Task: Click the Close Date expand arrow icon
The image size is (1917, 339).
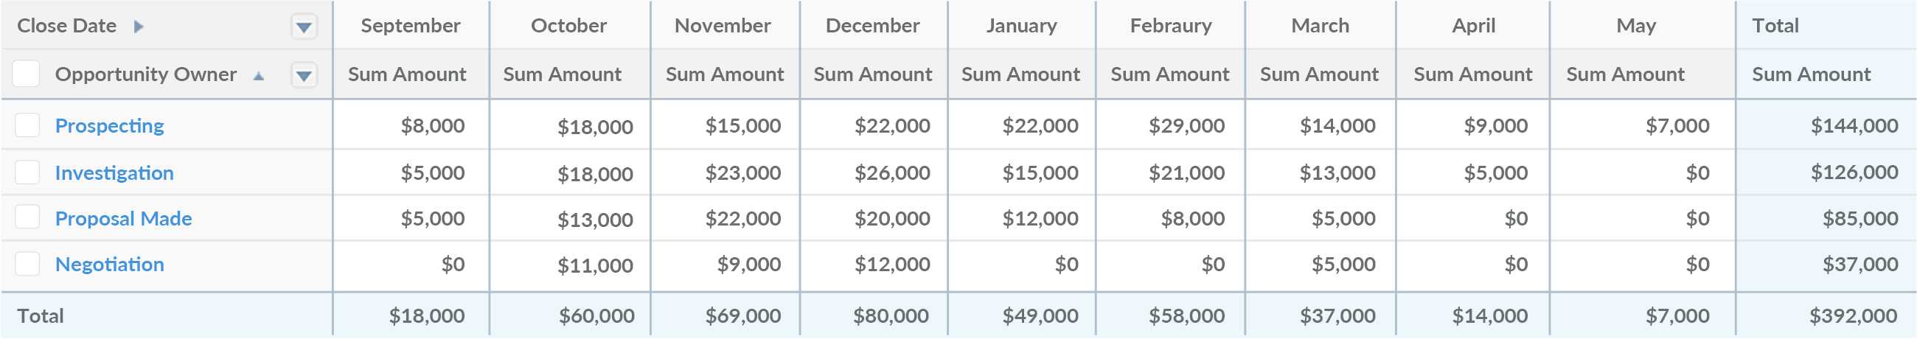Action: tap(139, 27)
